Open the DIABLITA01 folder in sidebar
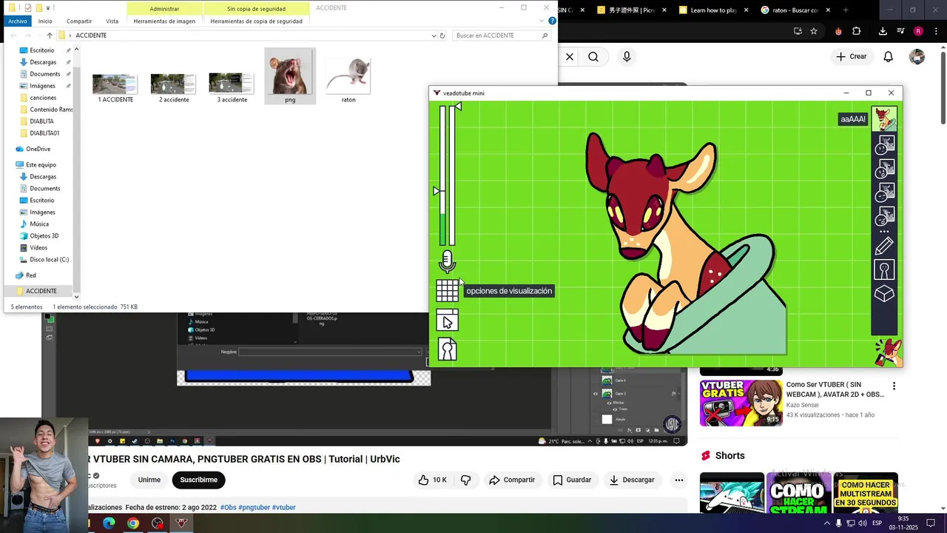The height and width of the screenshot is (533, 947). [44, 133]
